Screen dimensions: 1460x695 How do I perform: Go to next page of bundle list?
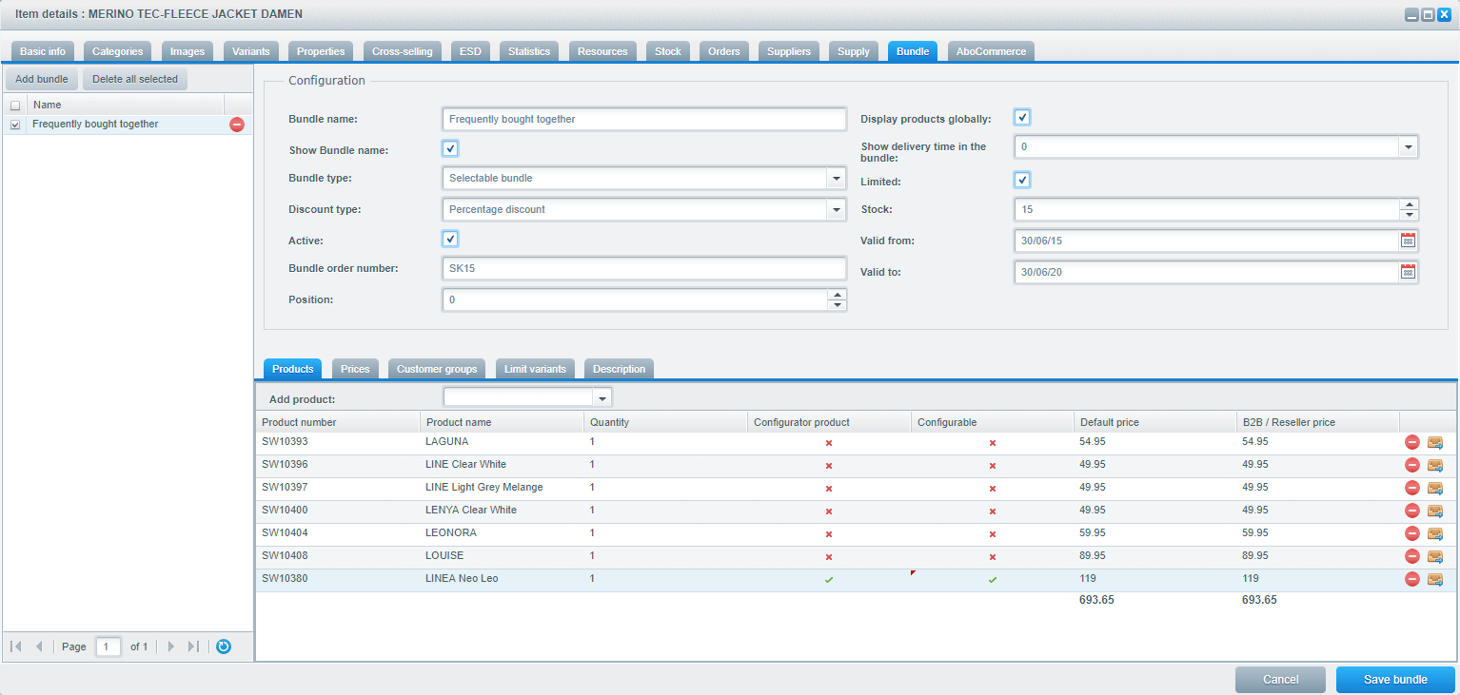171,647
